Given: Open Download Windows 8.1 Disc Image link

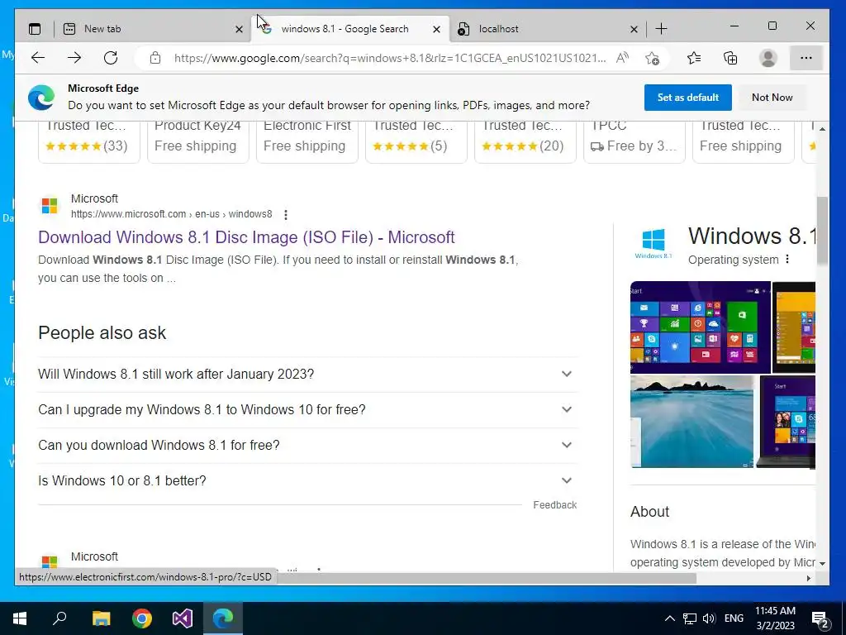Looking at the screenshot, I should [246, 237].
